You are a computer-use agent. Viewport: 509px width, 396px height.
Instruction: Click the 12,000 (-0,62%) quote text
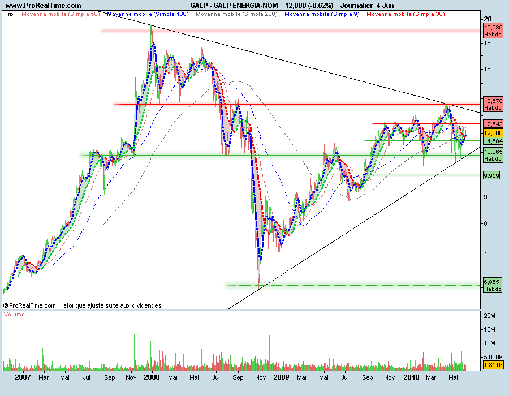[x=309, y=6]
